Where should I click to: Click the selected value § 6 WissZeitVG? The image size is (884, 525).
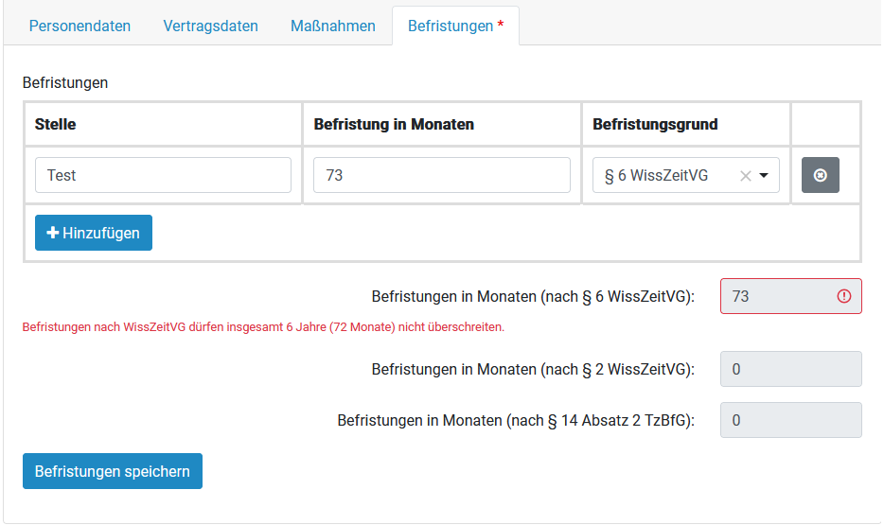656,175
